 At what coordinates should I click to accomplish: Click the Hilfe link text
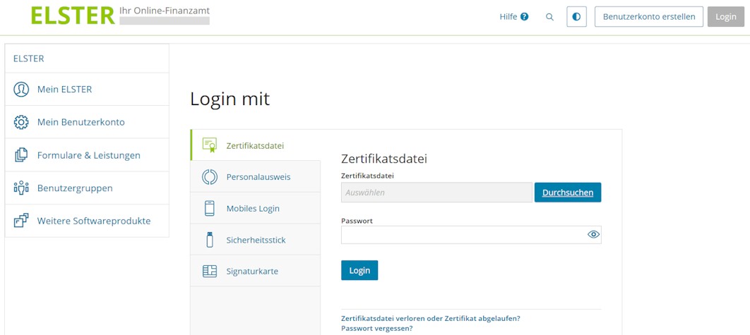click(508, 17)
